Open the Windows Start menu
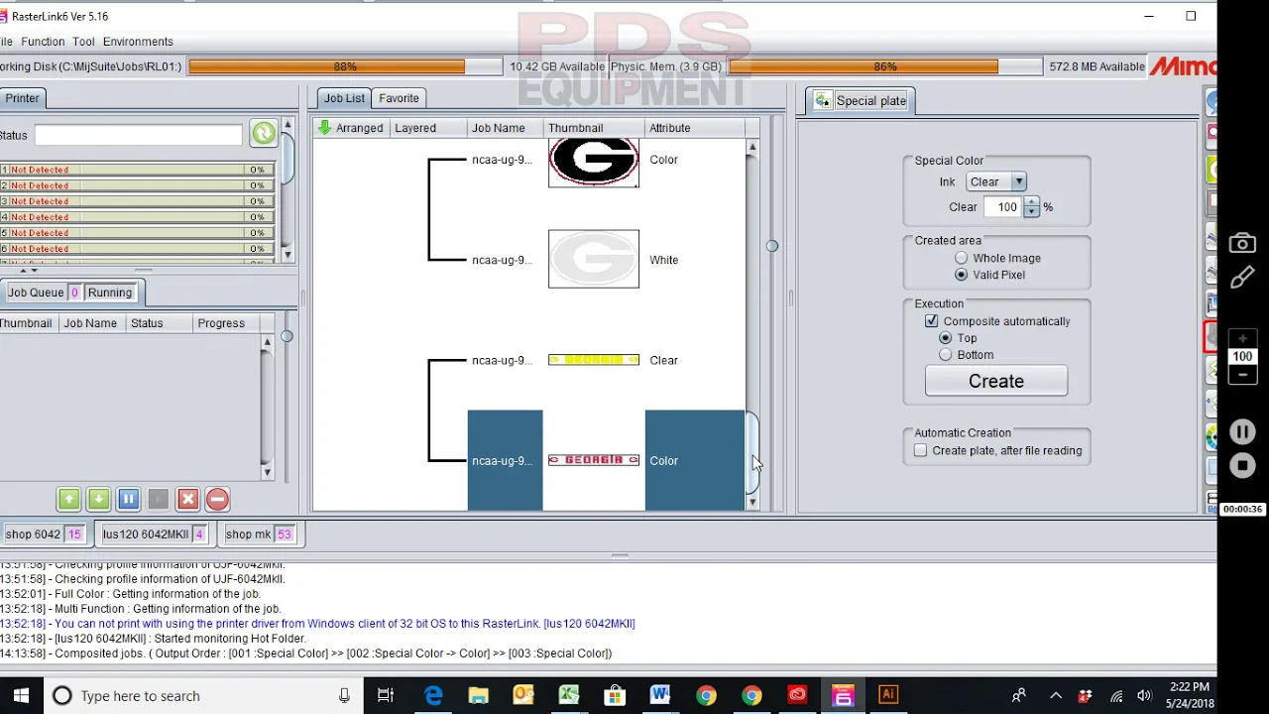Screen dimensions: 1269x714 21,695
